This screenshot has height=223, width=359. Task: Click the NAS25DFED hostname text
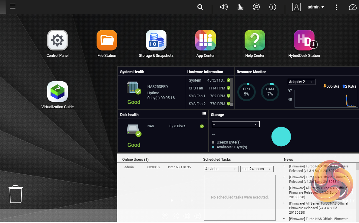point(157,87)
